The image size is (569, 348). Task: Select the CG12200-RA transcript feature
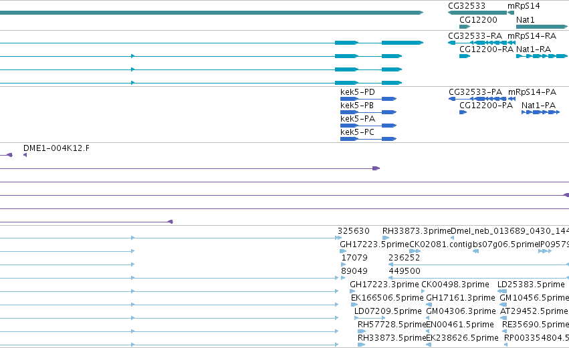[x=465, y=56]
